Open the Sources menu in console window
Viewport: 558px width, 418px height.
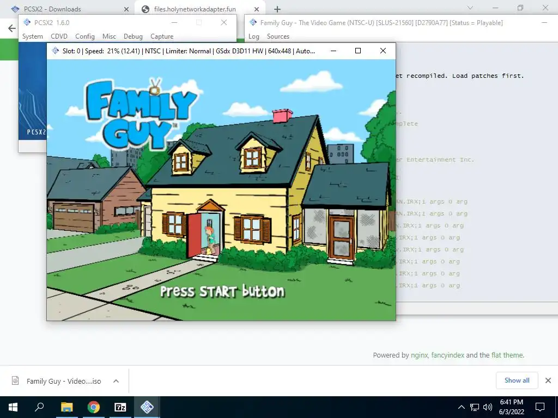278,36
